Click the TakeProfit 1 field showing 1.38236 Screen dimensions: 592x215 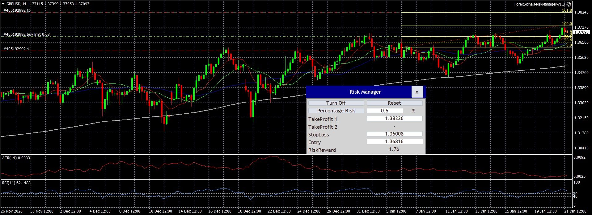coord(394,118)
